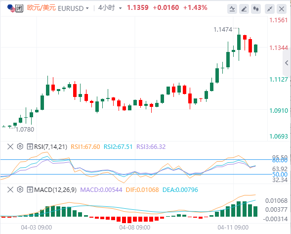
Task: Click the 1.1127 price axis label
Action: click(279, 80)
